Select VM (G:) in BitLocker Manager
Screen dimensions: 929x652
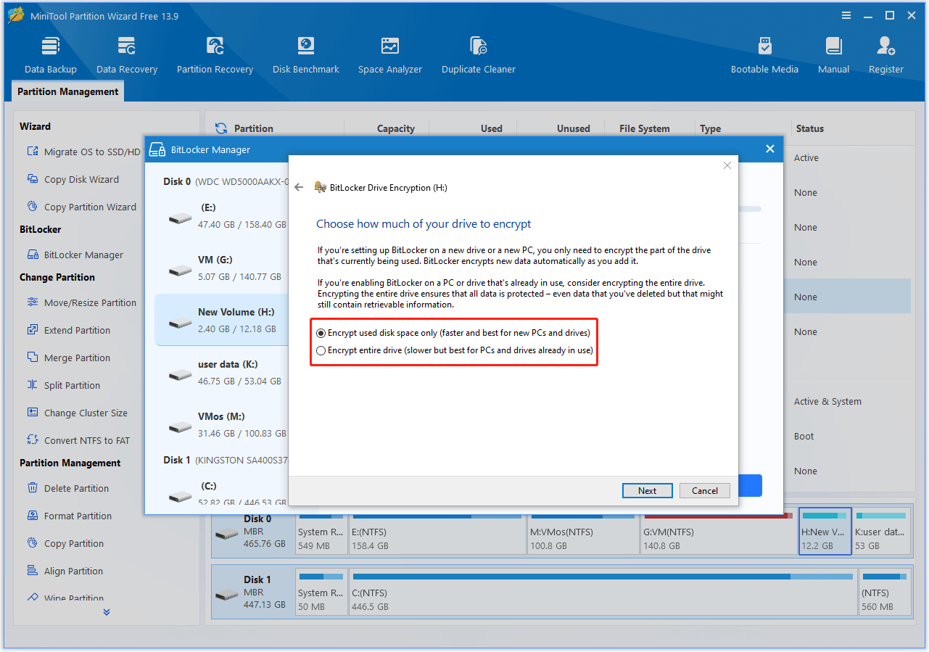[221, 268]
